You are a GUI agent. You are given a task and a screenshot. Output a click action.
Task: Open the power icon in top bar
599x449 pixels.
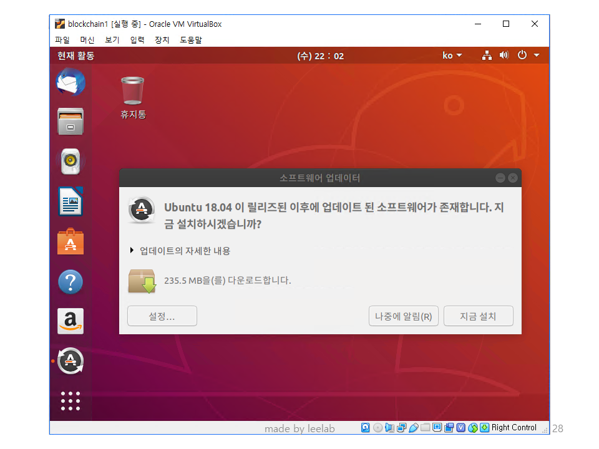(x=522, y=56)
